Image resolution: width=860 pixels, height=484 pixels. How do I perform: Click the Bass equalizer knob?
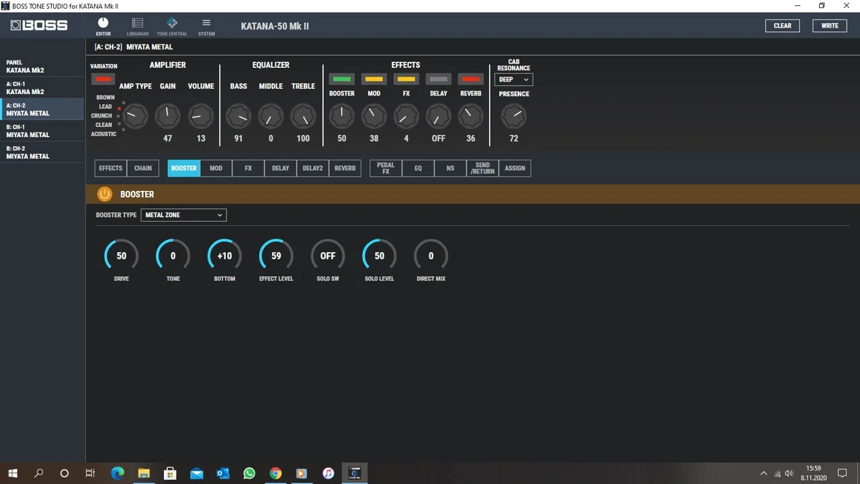239,116
